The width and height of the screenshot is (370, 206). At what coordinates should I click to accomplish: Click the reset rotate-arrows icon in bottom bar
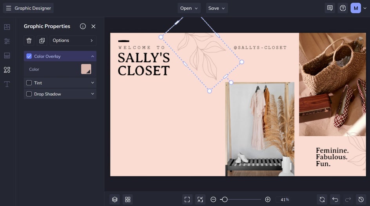pyautogui.click(x=322, y=200)
